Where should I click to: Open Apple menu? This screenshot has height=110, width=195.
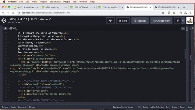[x=4, y=2]
